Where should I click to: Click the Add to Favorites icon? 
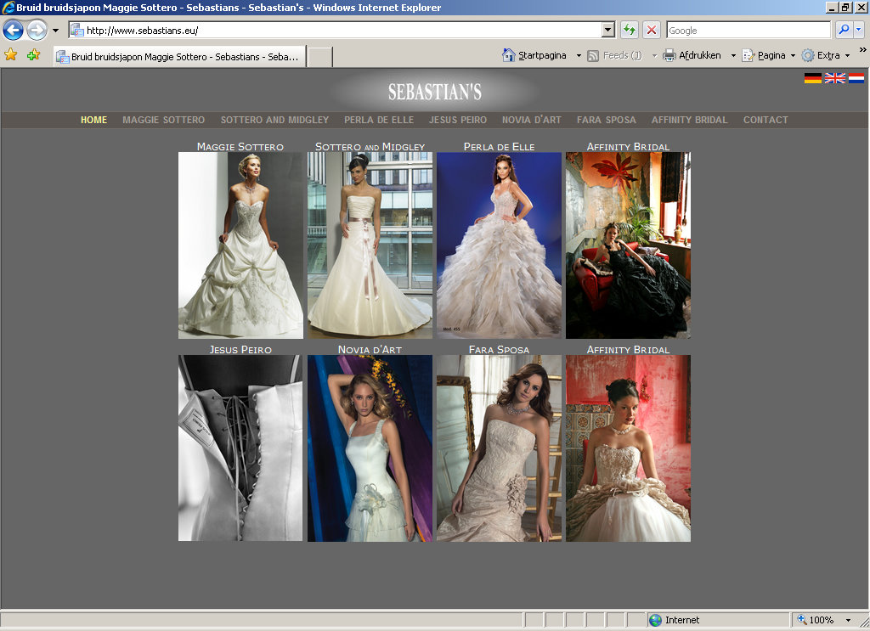34,55
